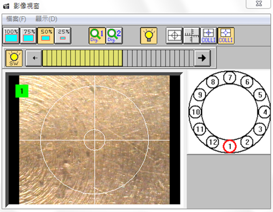The height and width of the screenshot is (212, 273).
Task: Click the yellow brightness level bar
Action: coord(82,58)
